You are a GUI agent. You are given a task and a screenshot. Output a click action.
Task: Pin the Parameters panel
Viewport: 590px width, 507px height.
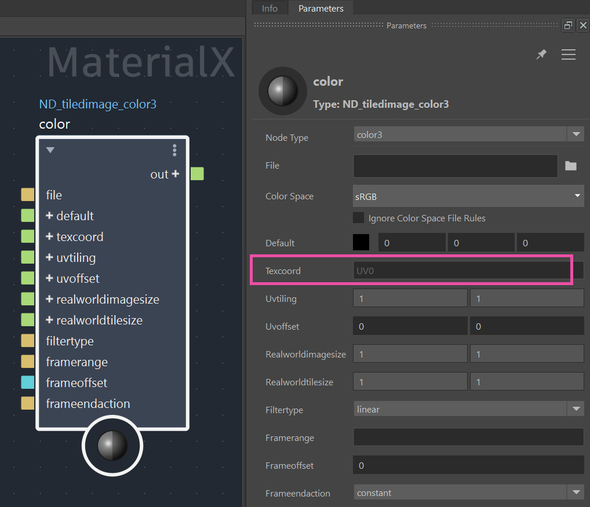coord(541,54)
